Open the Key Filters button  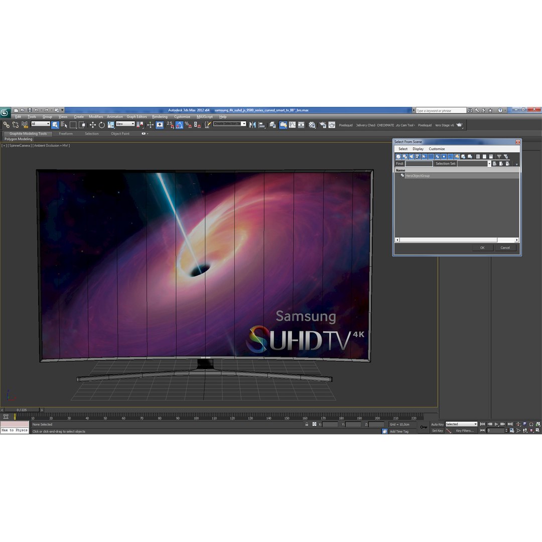point(464,431)
